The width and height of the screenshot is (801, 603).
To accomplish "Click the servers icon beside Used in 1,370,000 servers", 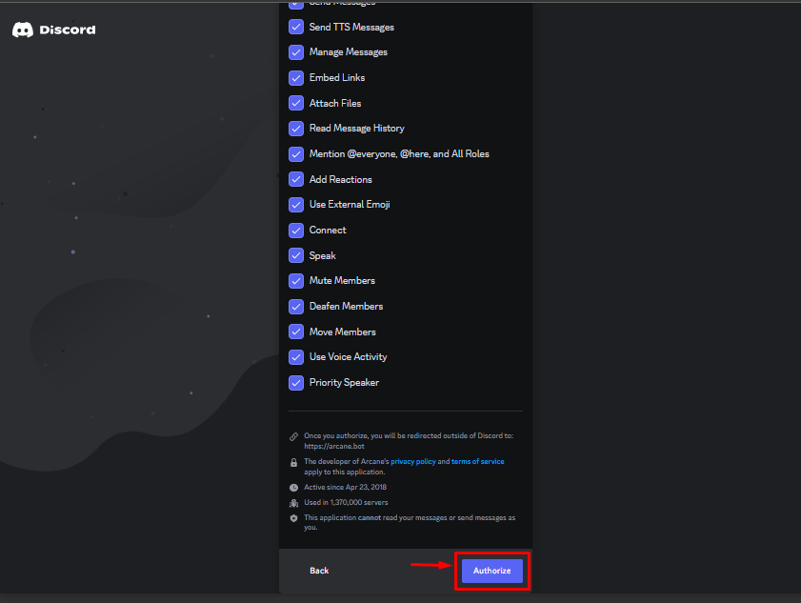I will (293, 503).
